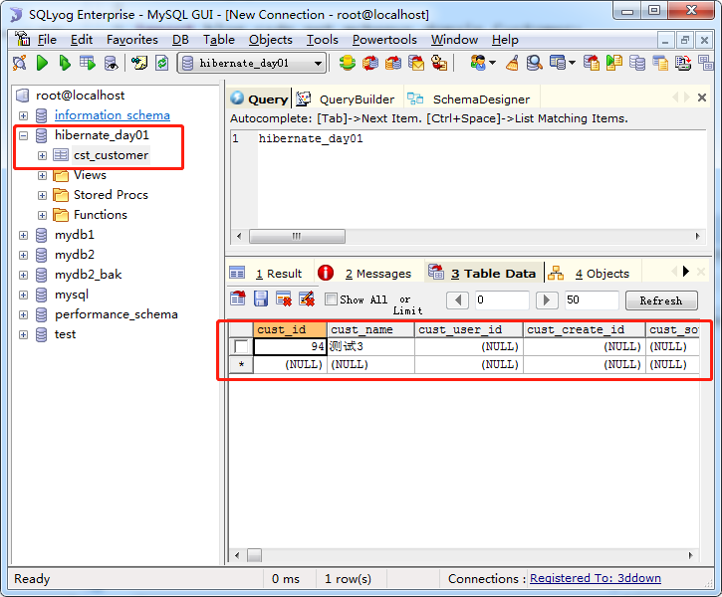Open the Registered To: 3ddown link
Screen dimensions: 722x597
(596, 578)
